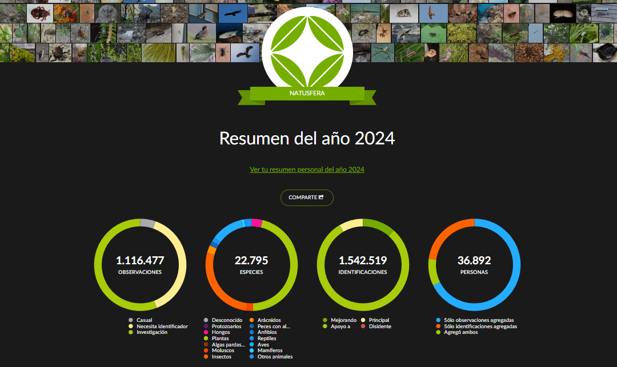Open personal 2024 summary link
Image resolution: width=617 pixels, height=367 pixels.
tap(307, 170)
